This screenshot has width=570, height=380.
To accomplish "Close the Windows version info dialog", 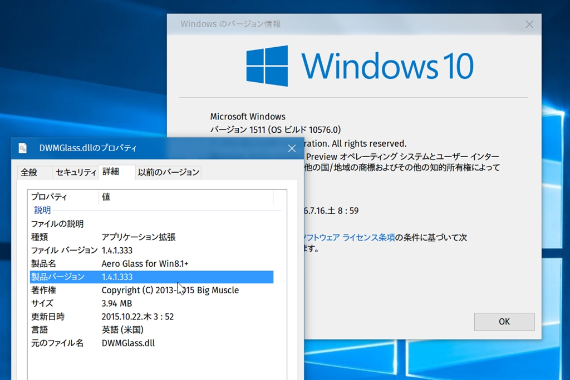I will (529, 24).
